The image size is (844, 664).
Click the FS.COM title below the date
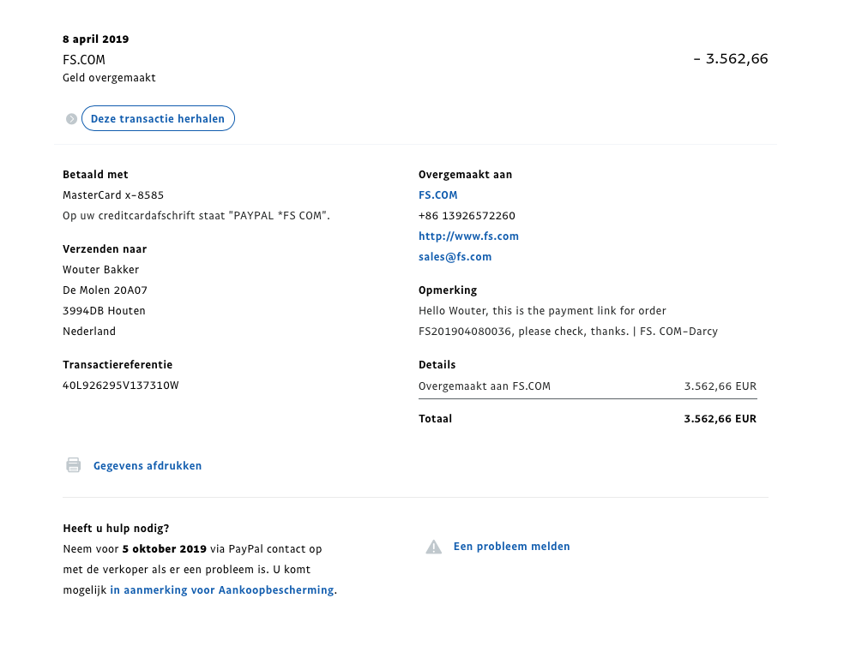(84, 60)
